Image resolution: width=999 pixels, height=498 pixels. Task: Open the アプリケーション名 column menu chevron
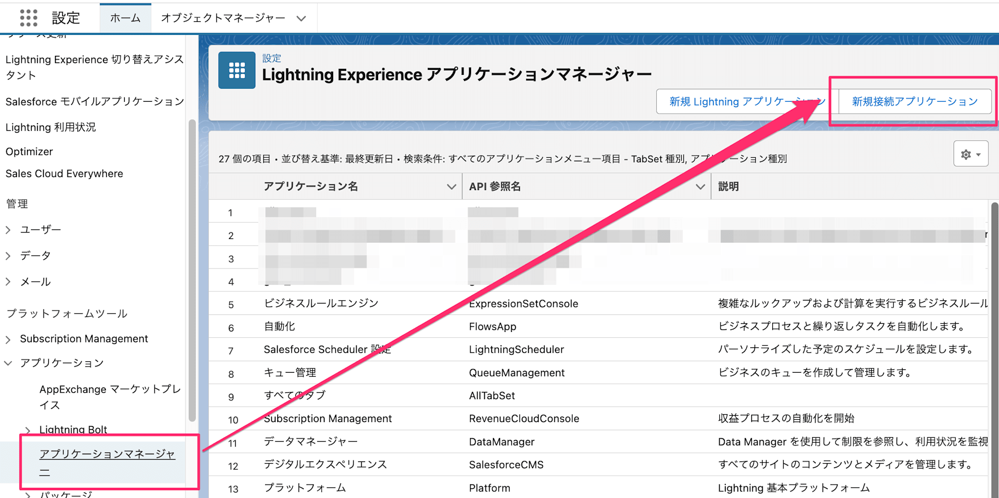451,187
